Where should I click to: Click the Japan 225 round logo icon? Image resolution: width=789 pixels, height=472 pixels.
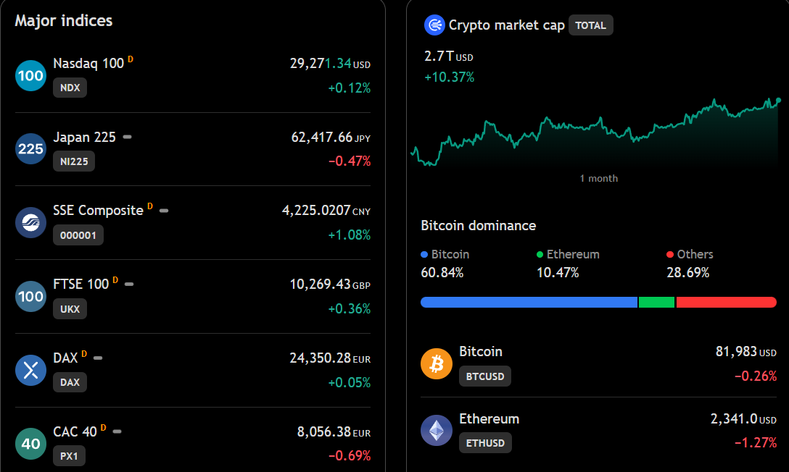[x=30, y=148]
